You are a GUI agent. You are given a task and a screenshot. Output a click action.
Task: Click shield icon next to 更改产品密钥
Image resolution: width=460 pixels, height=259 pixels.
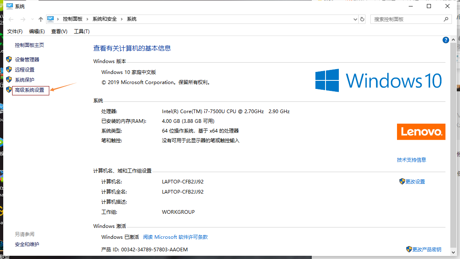409,249
